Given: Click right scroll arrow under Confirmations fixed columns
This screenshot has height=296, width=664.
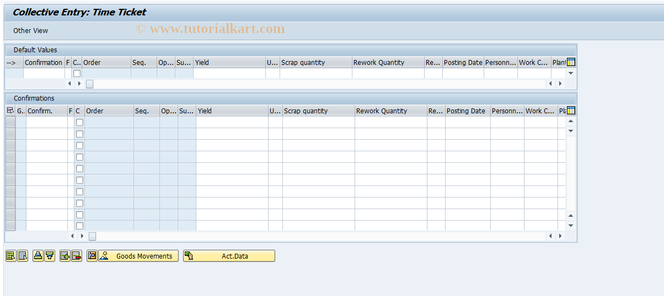Looking at the screenshot, I should tap(82, 236).
